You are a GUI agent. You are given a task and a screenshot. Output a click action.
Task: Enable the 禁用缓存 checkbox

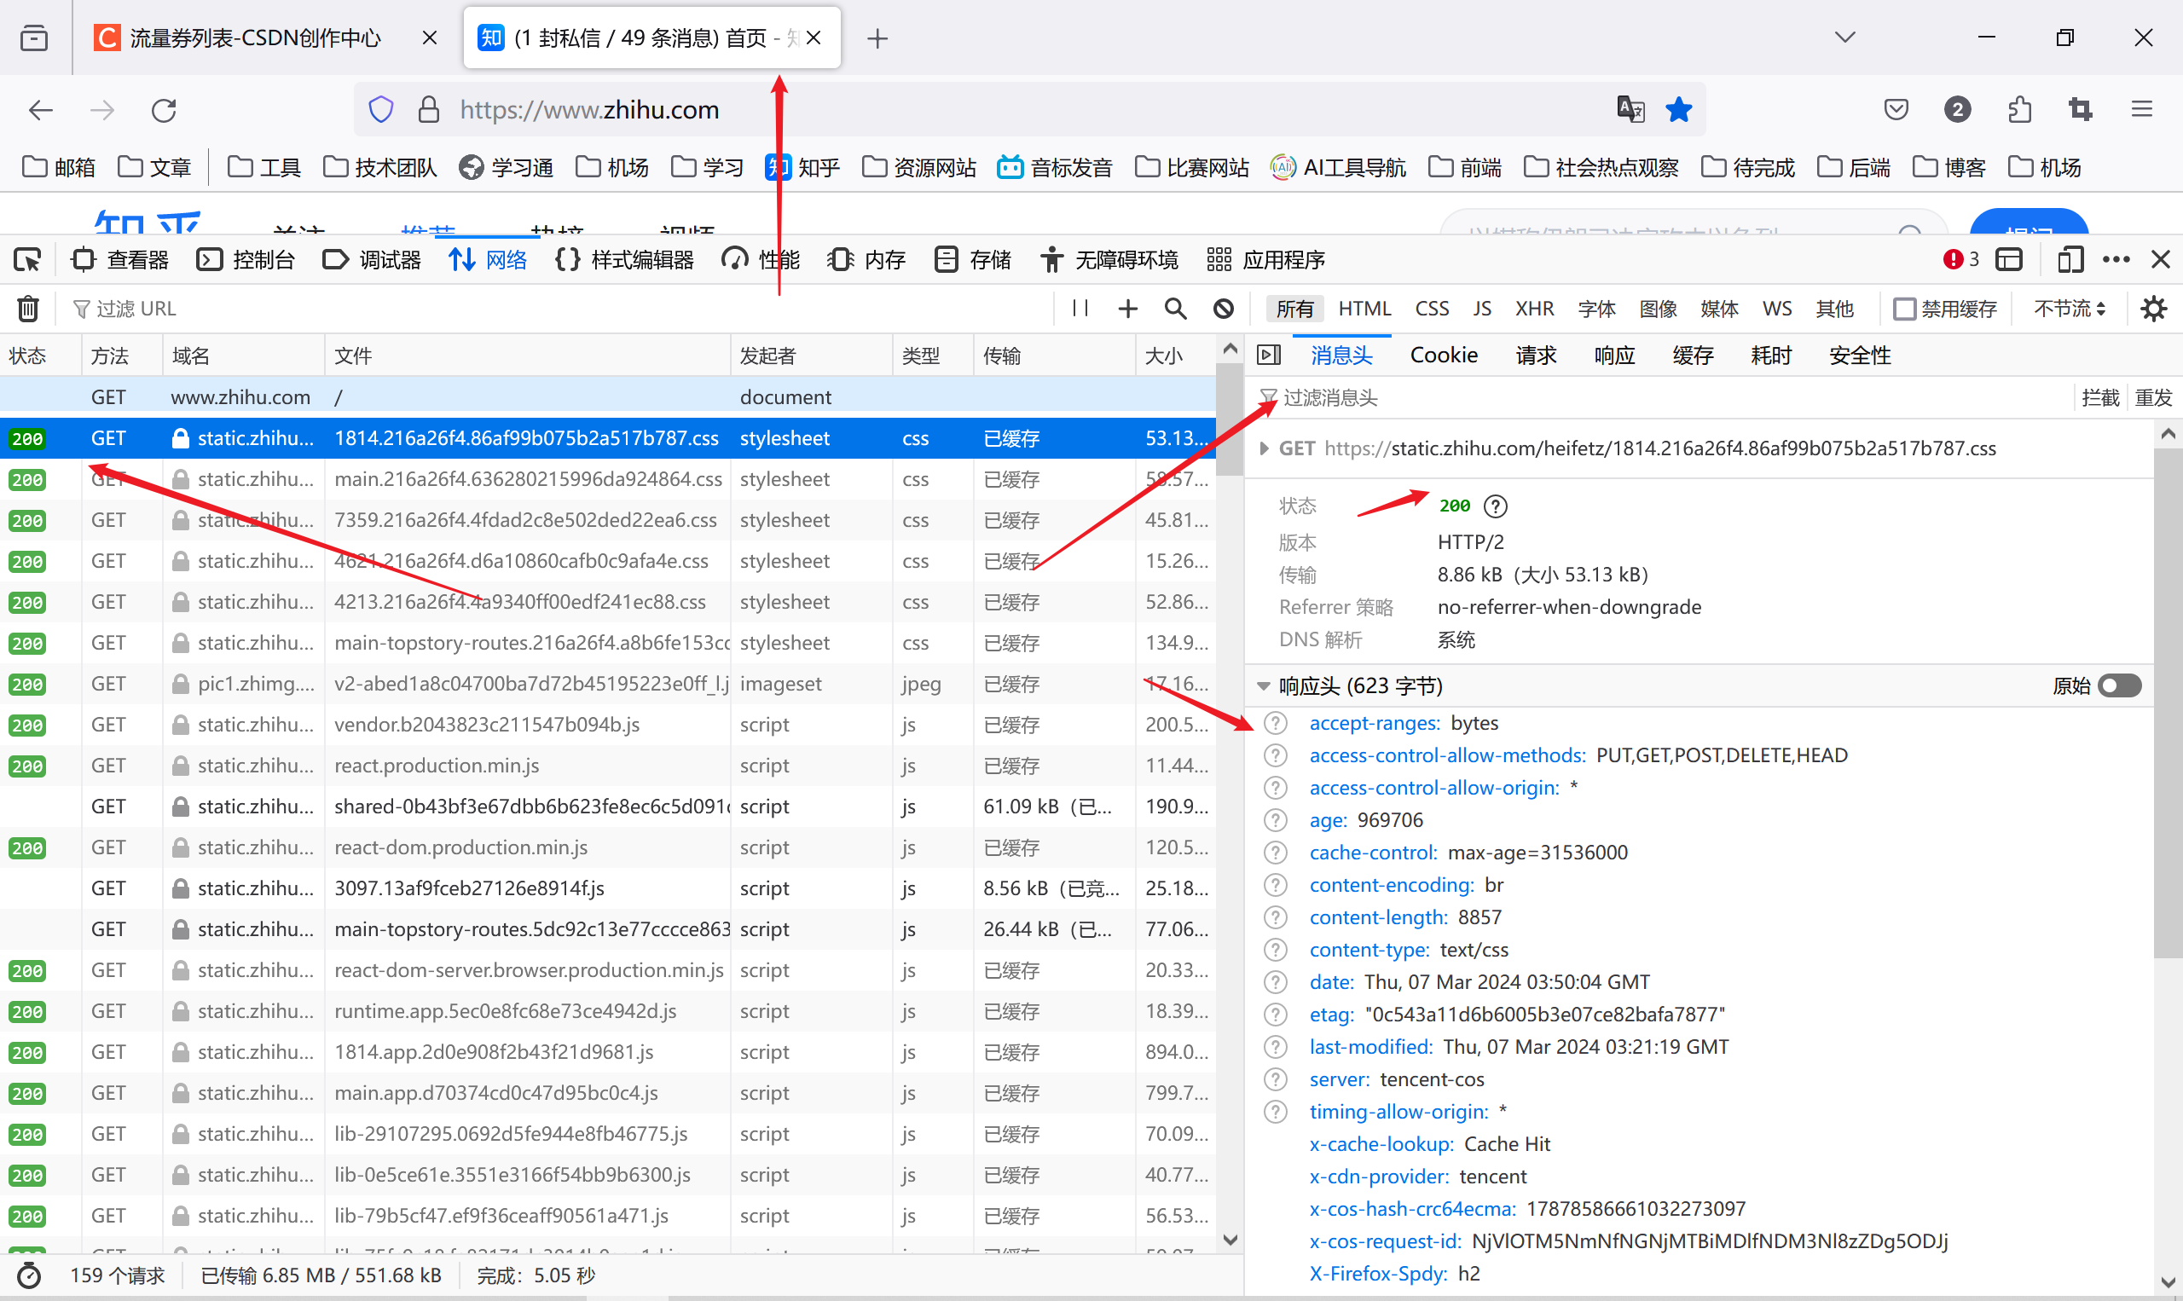[1904, 309]
